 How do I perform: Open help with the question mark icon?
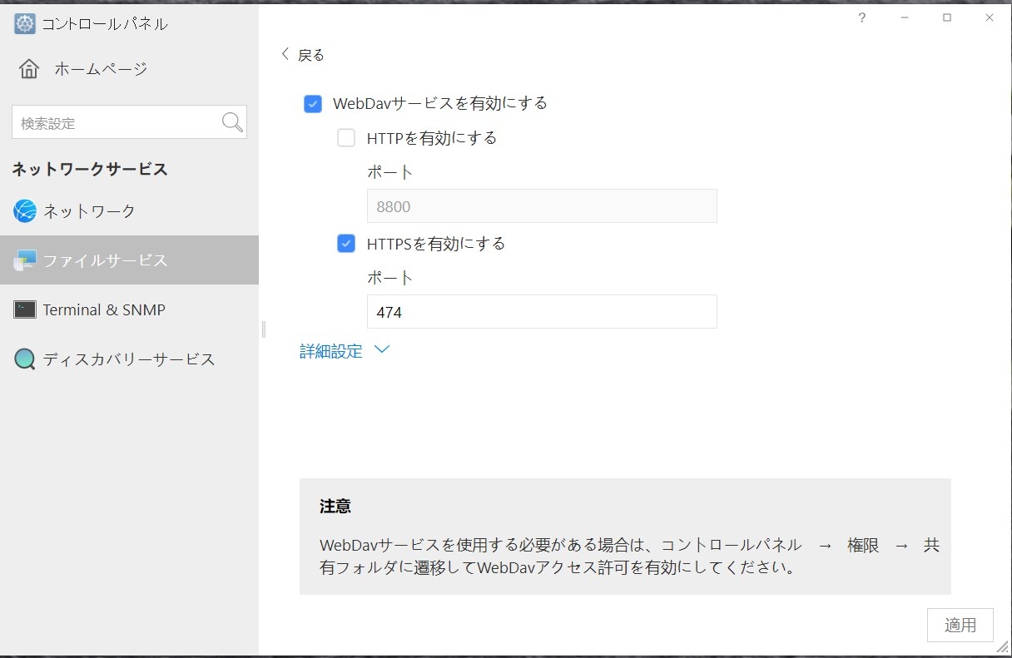[862, 17]
